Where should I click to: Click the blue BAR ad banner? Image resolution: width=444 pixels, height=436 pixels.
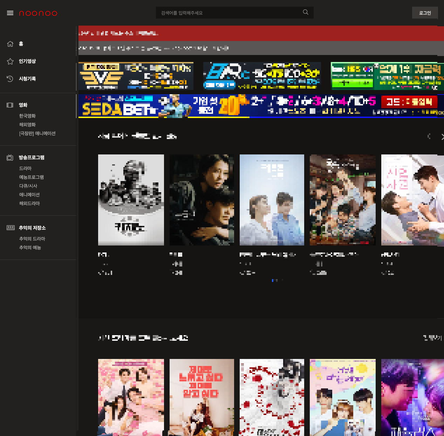262,76
